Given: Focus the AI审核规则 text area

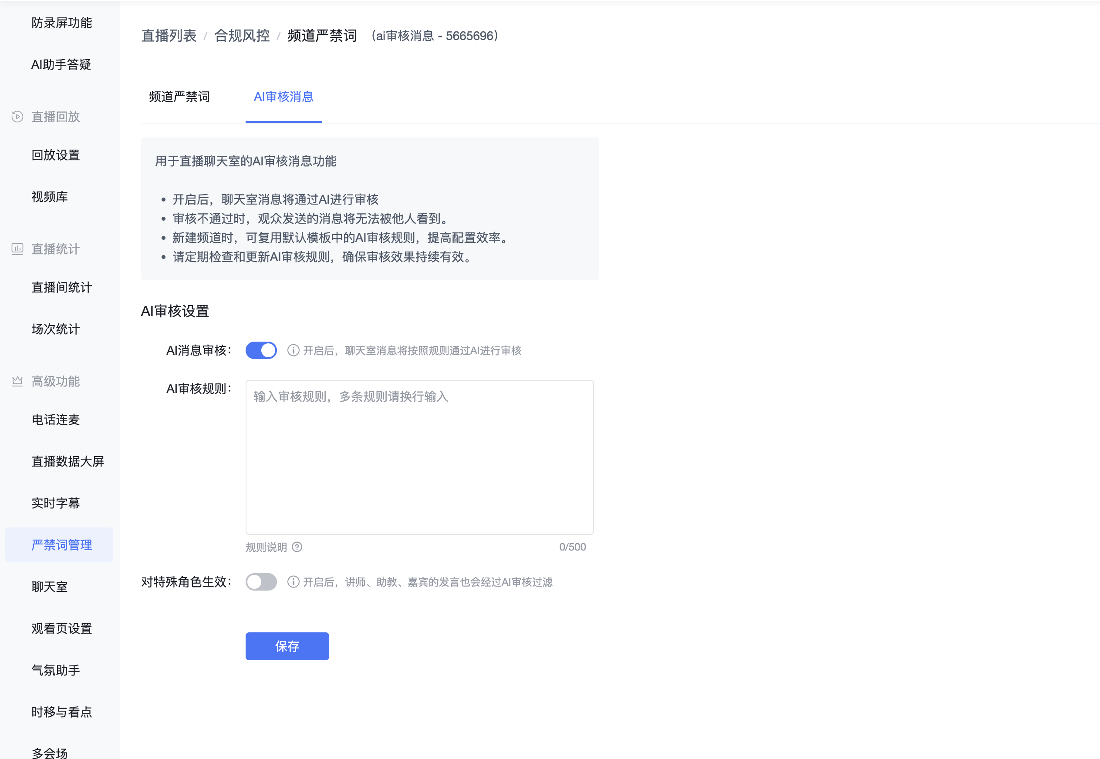Looking at the screenshot, I should (x=420, y=457).
